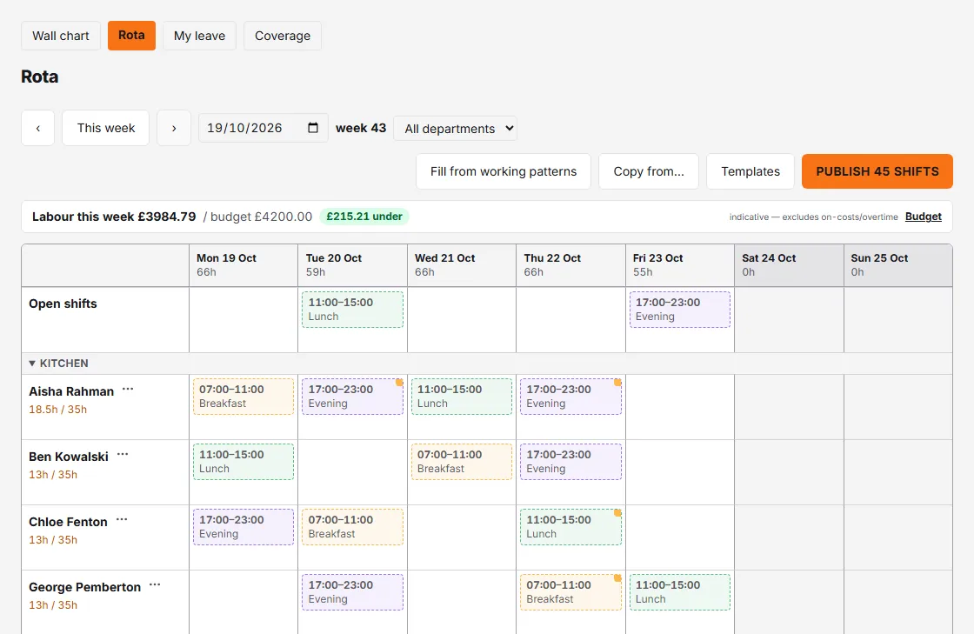Open the All departments dropdown

(x=456, y=129)
